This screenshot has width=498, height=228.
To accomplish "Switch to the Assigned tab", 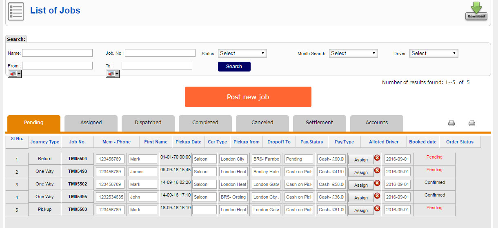I will tap(91, 123).
